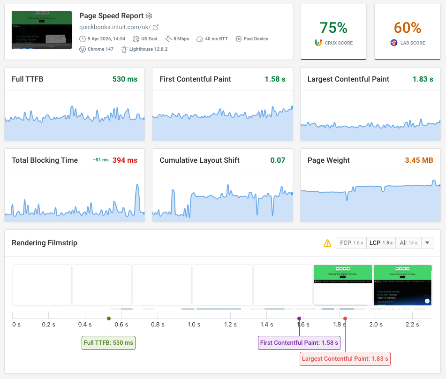Click the Full TTFB 530 ms label
The image size is (446, 379).
tap(108, 343)
